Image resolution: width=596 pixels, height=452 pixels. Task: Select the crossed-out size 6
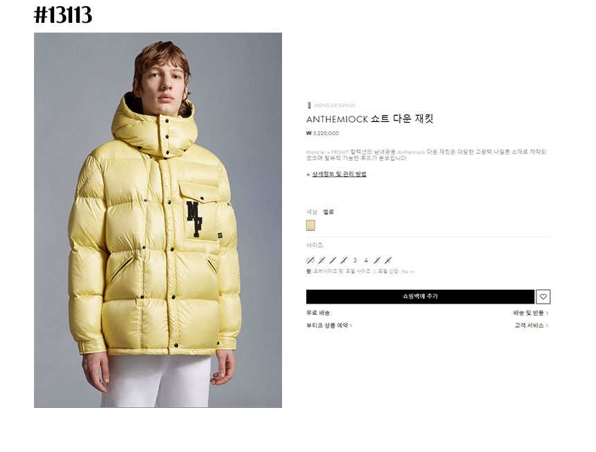pyautogui.click(x=388, y=261)
